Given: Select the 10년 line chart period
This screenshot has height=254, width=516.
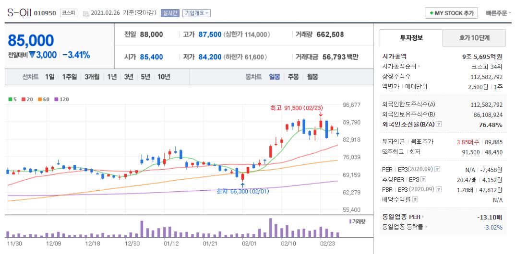Looking at the screenshot, I should 164,77.
